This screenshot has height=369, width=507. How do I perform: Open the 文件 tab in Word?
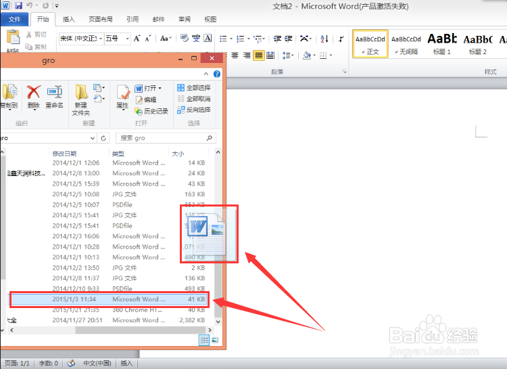[x=14, y=20]
